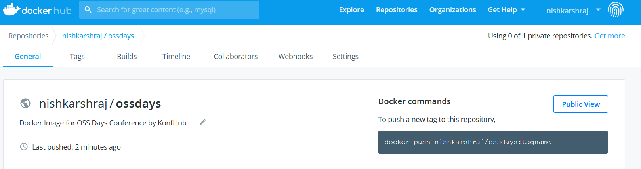Image resolution: width=641 pixels, height=169 pixels.
Task: Open the fingerprint profile avatar icon
Action: pyautogui.click(x=616, y=9)
